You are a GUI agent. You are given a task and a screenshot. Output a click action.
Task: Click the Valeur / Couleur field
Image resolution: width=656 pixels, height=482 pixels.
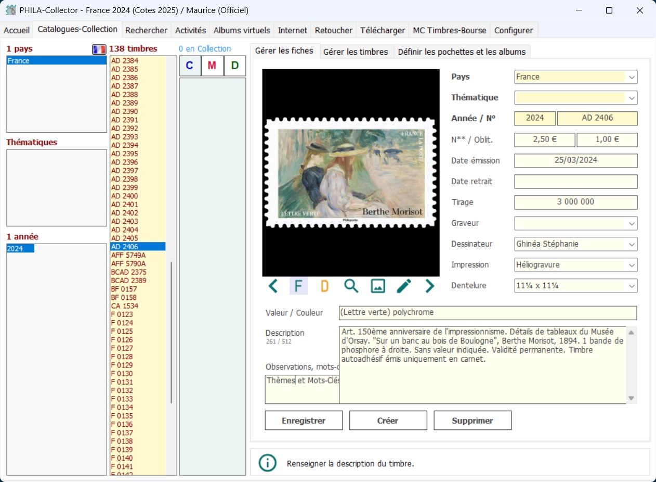[488, 313]
